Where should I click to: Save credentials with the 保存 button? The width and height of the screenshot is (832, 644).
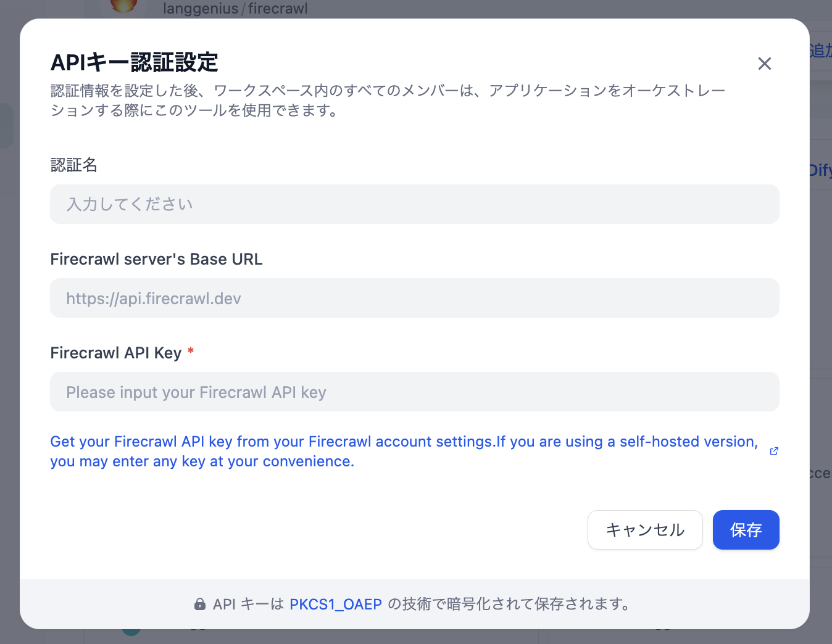[x=746, y=530]
